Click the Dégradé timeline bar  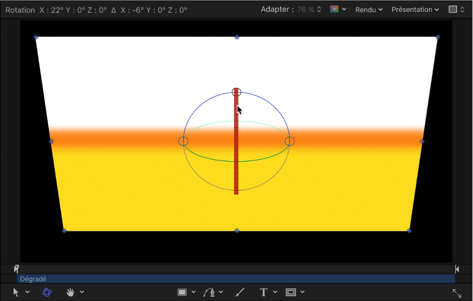coord(236,279)
